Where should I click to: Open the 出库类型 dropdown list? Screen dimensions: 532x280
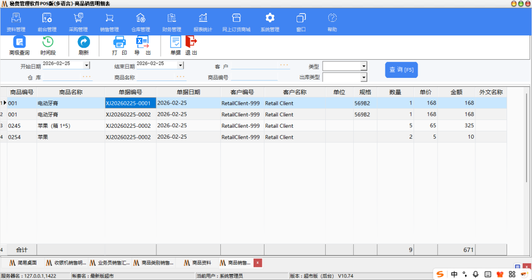(x=364, y=77)
